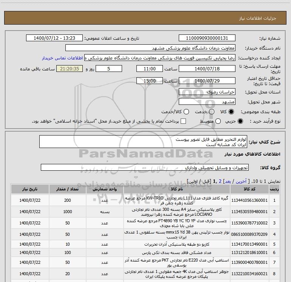Click product code 1134530559480001
This screenshot has width=291, height=282.
pyautogui.click(x=249, y=212)
